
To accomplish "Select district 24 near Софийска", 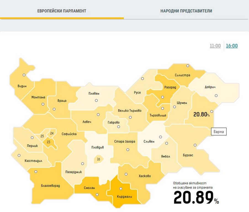I will [x=52, y=133].
